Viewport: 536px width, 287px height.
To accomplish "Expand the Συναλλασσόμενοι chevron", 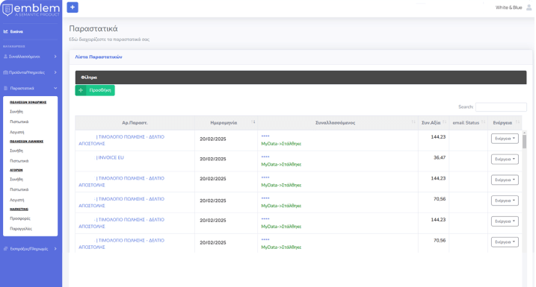I will (55, 57).
